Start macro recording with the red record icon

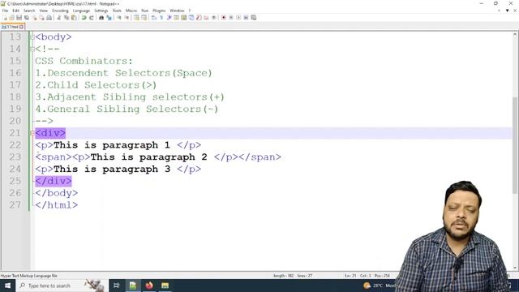(224, 18)
